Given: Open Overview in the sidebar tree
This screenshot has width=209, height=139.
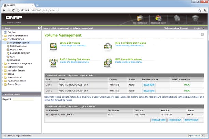Looking at the screenshot, I should (x=12, y=32).
